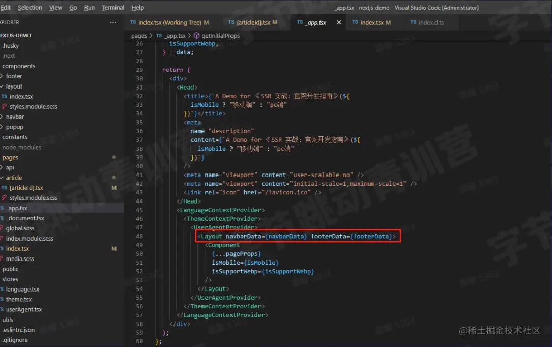
Task: Click the project root header EXTJS-DEMO
Action: [x=15, y=36]
